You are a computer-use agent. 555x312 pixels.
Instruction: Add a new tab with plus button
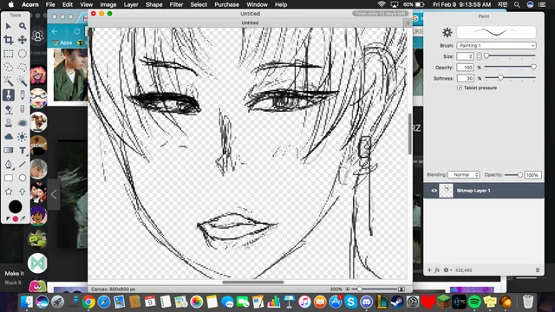[408, 23]
